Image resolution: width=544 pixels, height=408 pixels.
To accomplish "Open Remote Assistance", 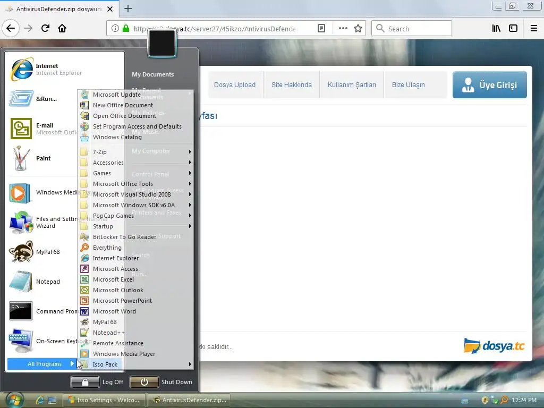I will click(135, 344).
